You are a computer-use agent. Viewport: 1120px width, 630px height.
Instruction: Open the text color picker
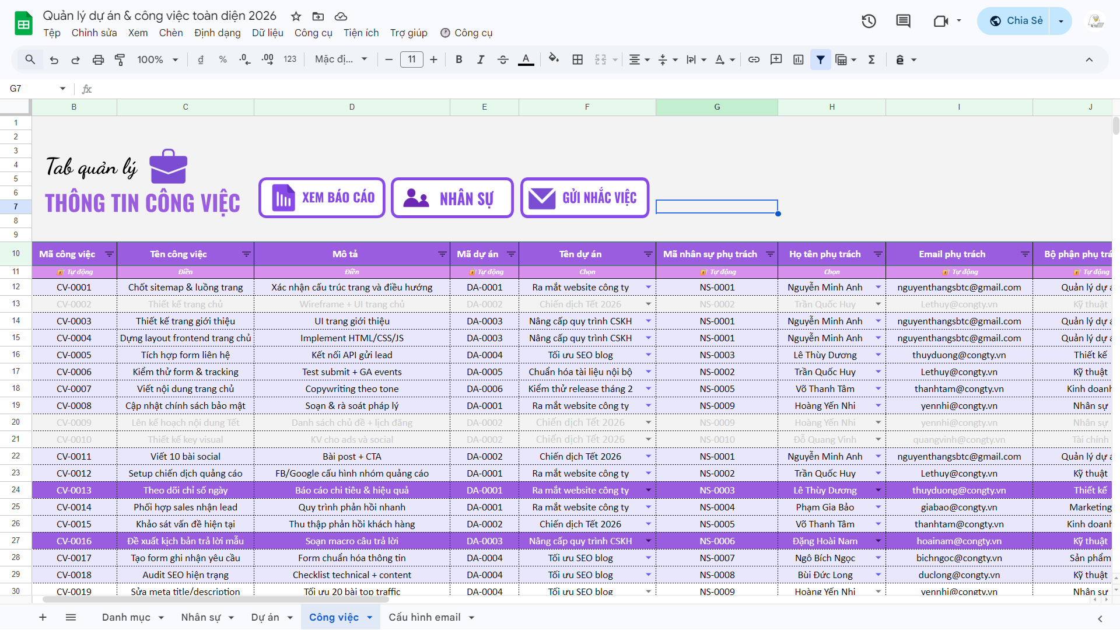coord(526,60)
